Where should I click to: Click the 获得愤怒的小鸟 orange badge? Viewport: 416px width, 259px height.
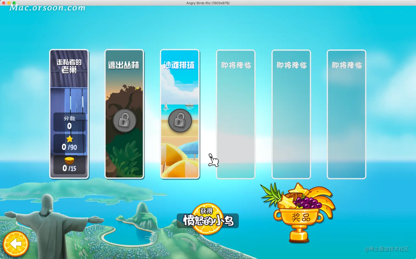[x=208, y=219]
